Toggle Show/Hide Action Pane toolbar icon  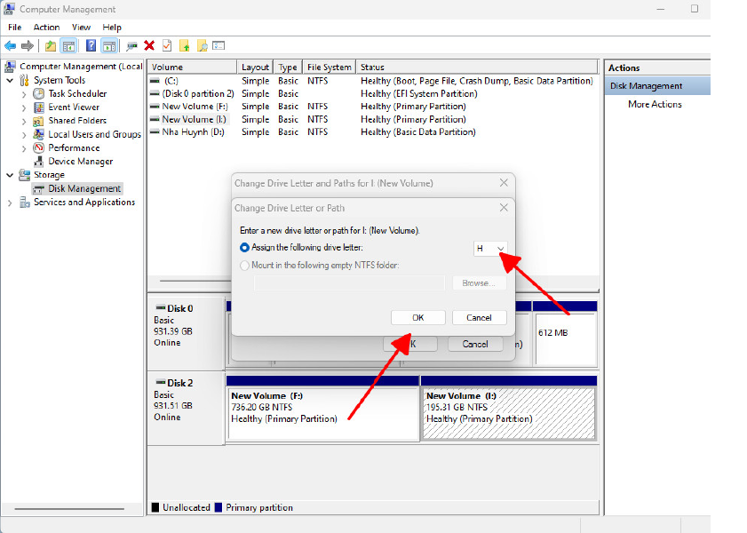[x=109, y=45]
